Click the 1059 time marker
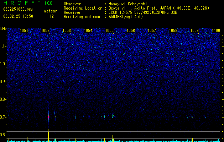Viewport: 224px width, 142px height. (194, 31)
